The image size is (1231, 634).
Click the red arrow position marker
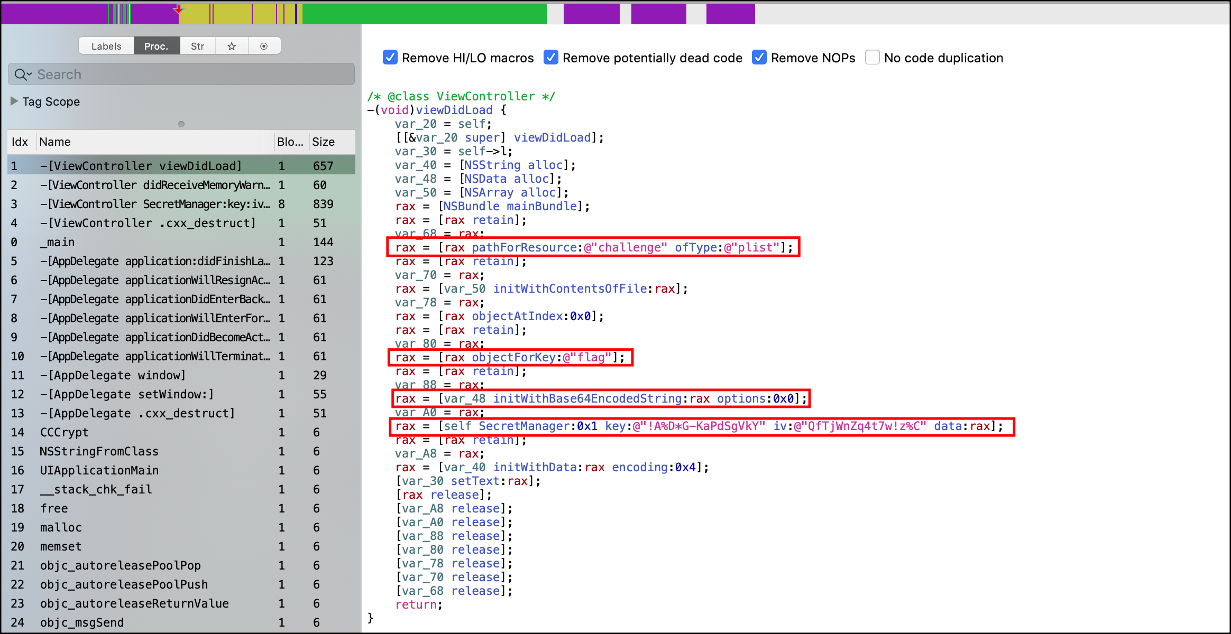[178, 9]
